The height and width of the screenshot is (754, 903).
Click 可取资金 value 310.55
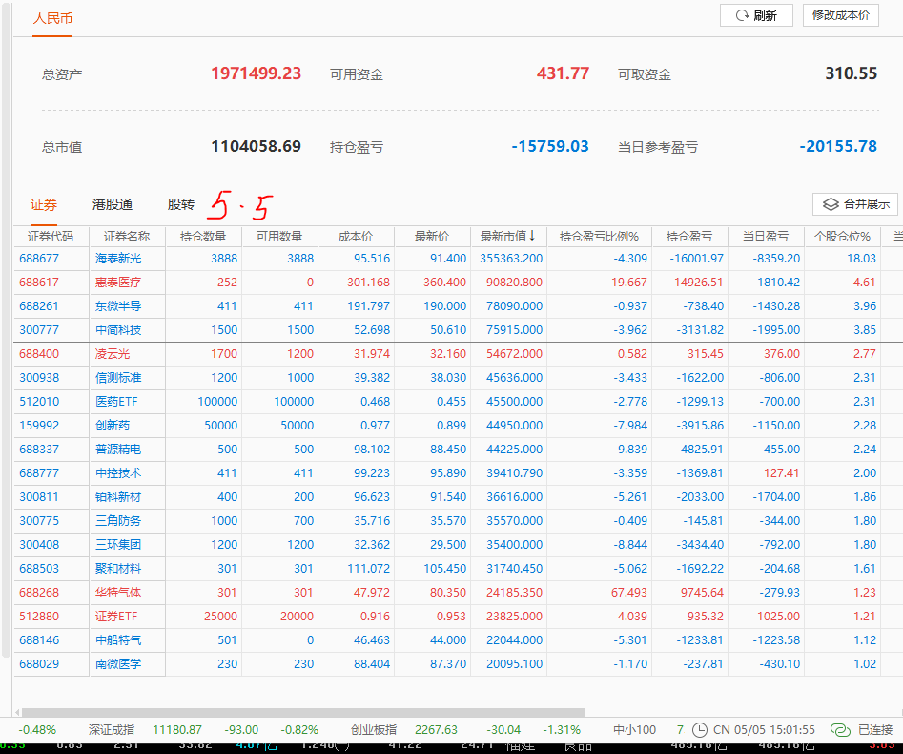click(852, 73)
